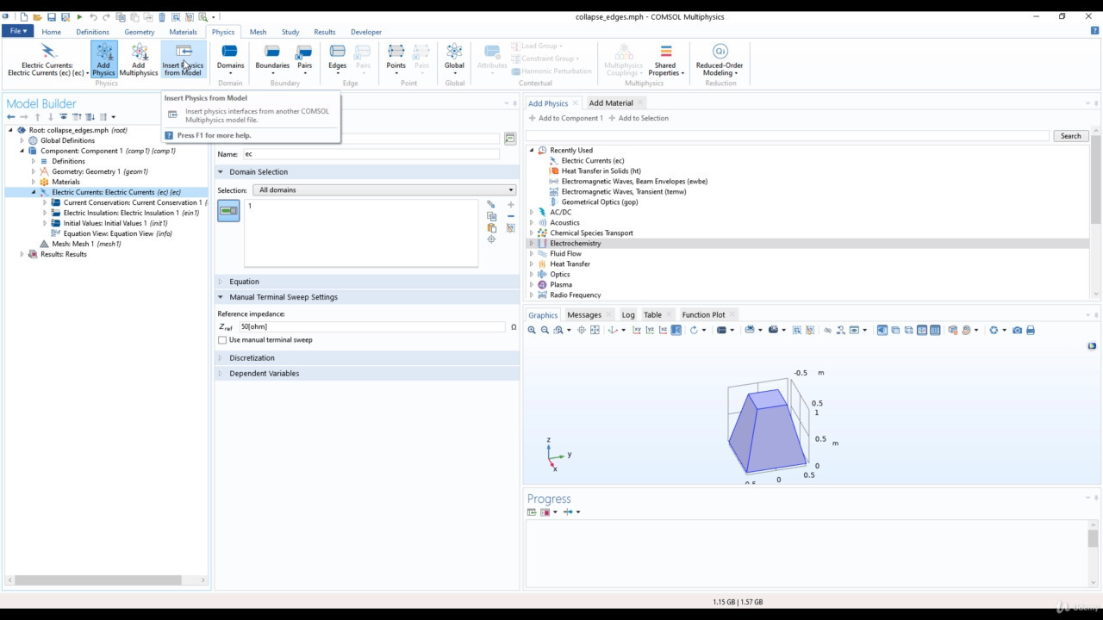Screen dimensions: 1103x620
Task: Click the camera Image Snapshot icon
Action: (1017, 330)
